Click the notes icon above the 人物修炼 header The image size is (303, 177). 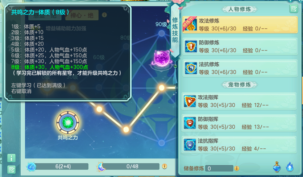[294, 9]
